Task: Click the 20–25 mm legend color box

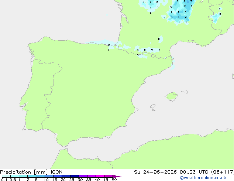Action: (66, 176)
